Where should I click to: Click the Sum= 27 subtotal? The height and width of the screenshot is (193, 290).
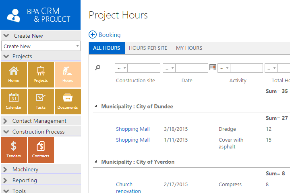277,118
